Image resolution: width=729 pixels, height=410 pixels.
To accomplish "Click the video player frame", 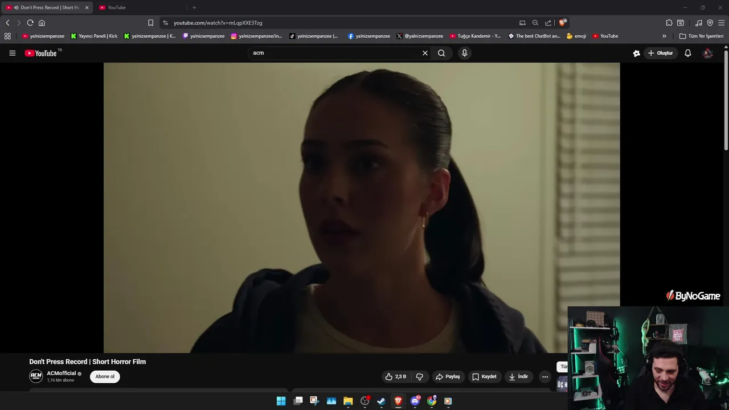I will [362, 208].
